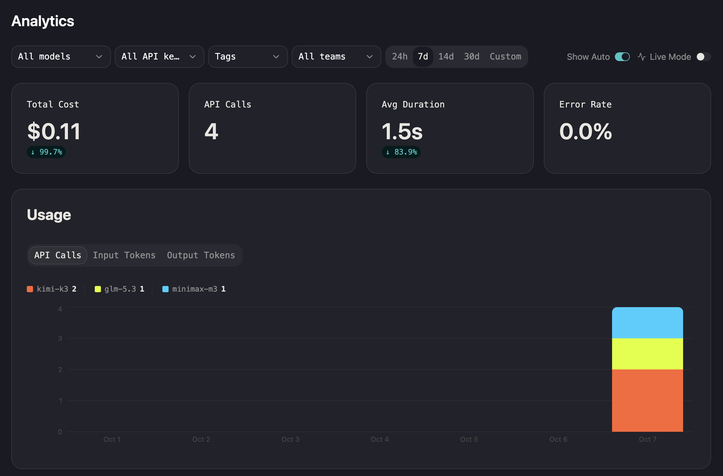Click the glm-5.3 yellow legend swatch
Image resolution: width=723 pixels, height=476 pixels.
point(98,289)
